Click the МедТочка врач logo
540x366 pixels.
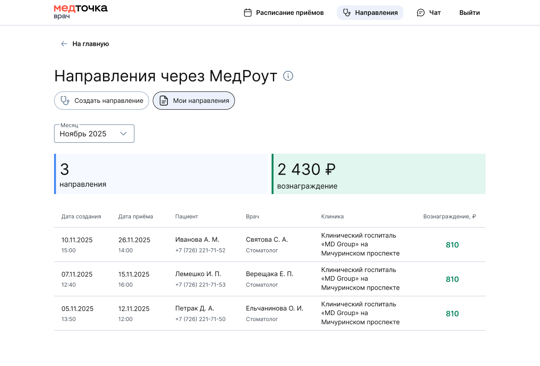click(x=80, y=12)
